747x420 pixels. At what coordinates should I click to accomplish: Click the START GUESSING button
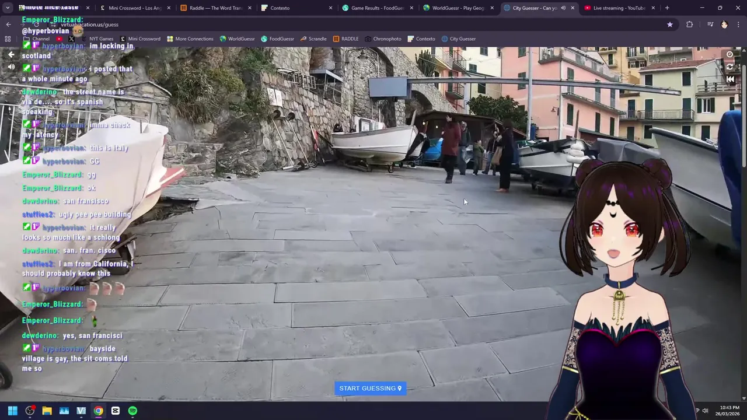pyautogui.click(x=370, y=388)
